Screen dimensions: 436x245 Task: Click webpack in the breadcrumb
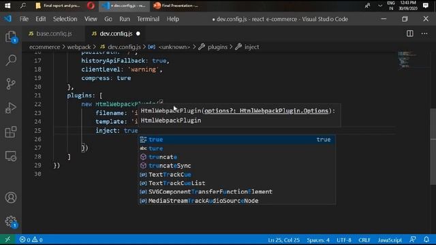(79, 47)
